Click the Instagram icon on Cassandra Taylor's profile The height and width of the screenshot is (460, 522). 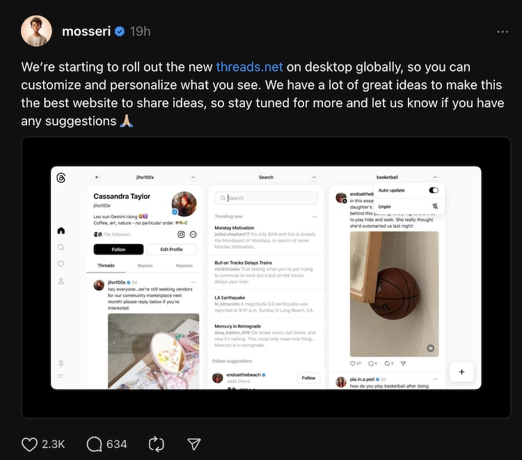182,234
